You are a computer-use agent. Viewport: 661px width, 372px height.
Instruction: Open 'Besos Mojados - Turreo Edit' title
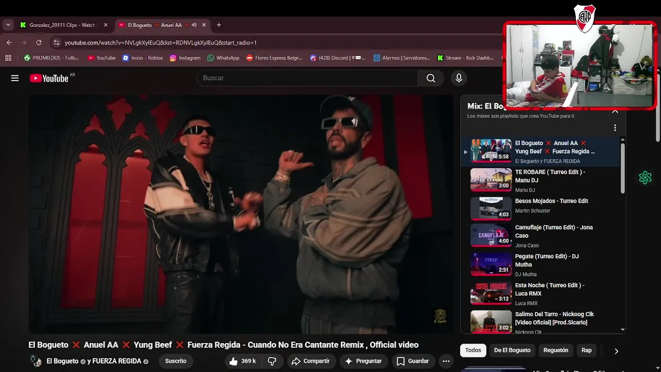click(552, 201)
